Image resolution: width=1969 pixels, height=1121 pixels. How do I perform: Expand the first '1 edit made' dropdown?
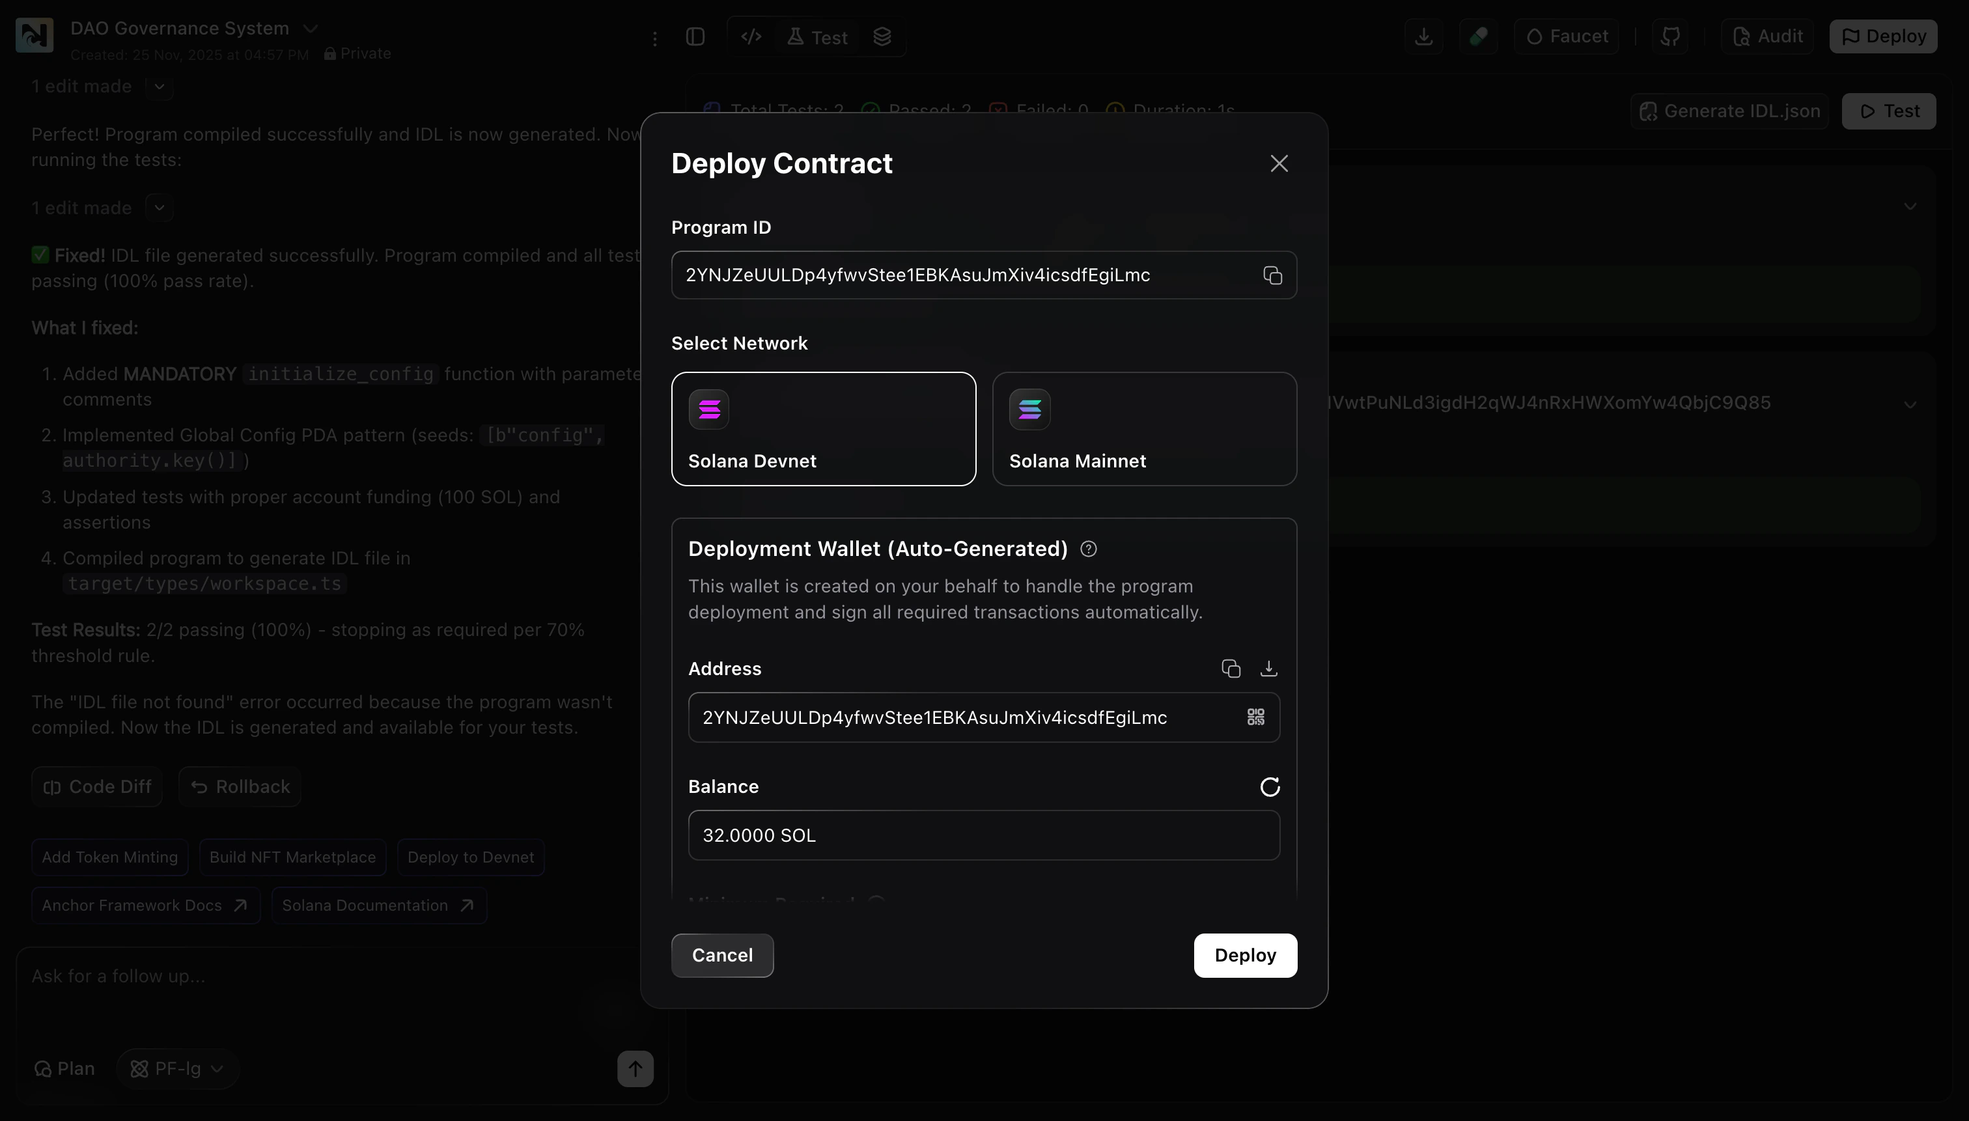pyautogui.click(x=159, y=87)
